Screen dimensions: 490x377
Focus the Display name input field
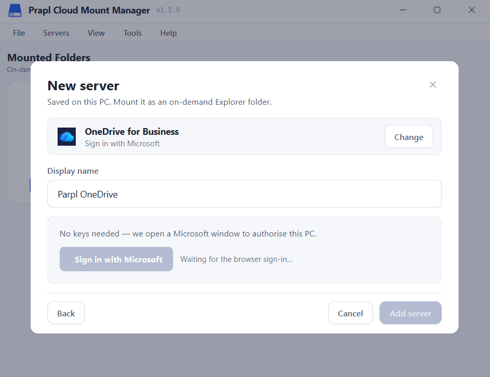[x=244, y=194]
